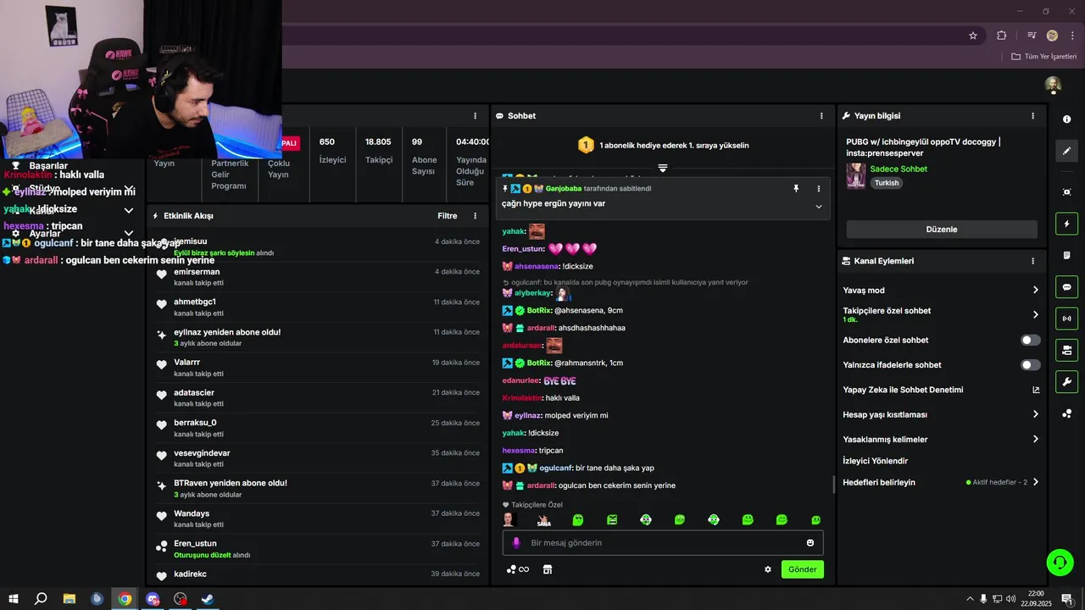Open Tüm Yer İşaretleri bookmarks folder

(x=1043, y=57)
